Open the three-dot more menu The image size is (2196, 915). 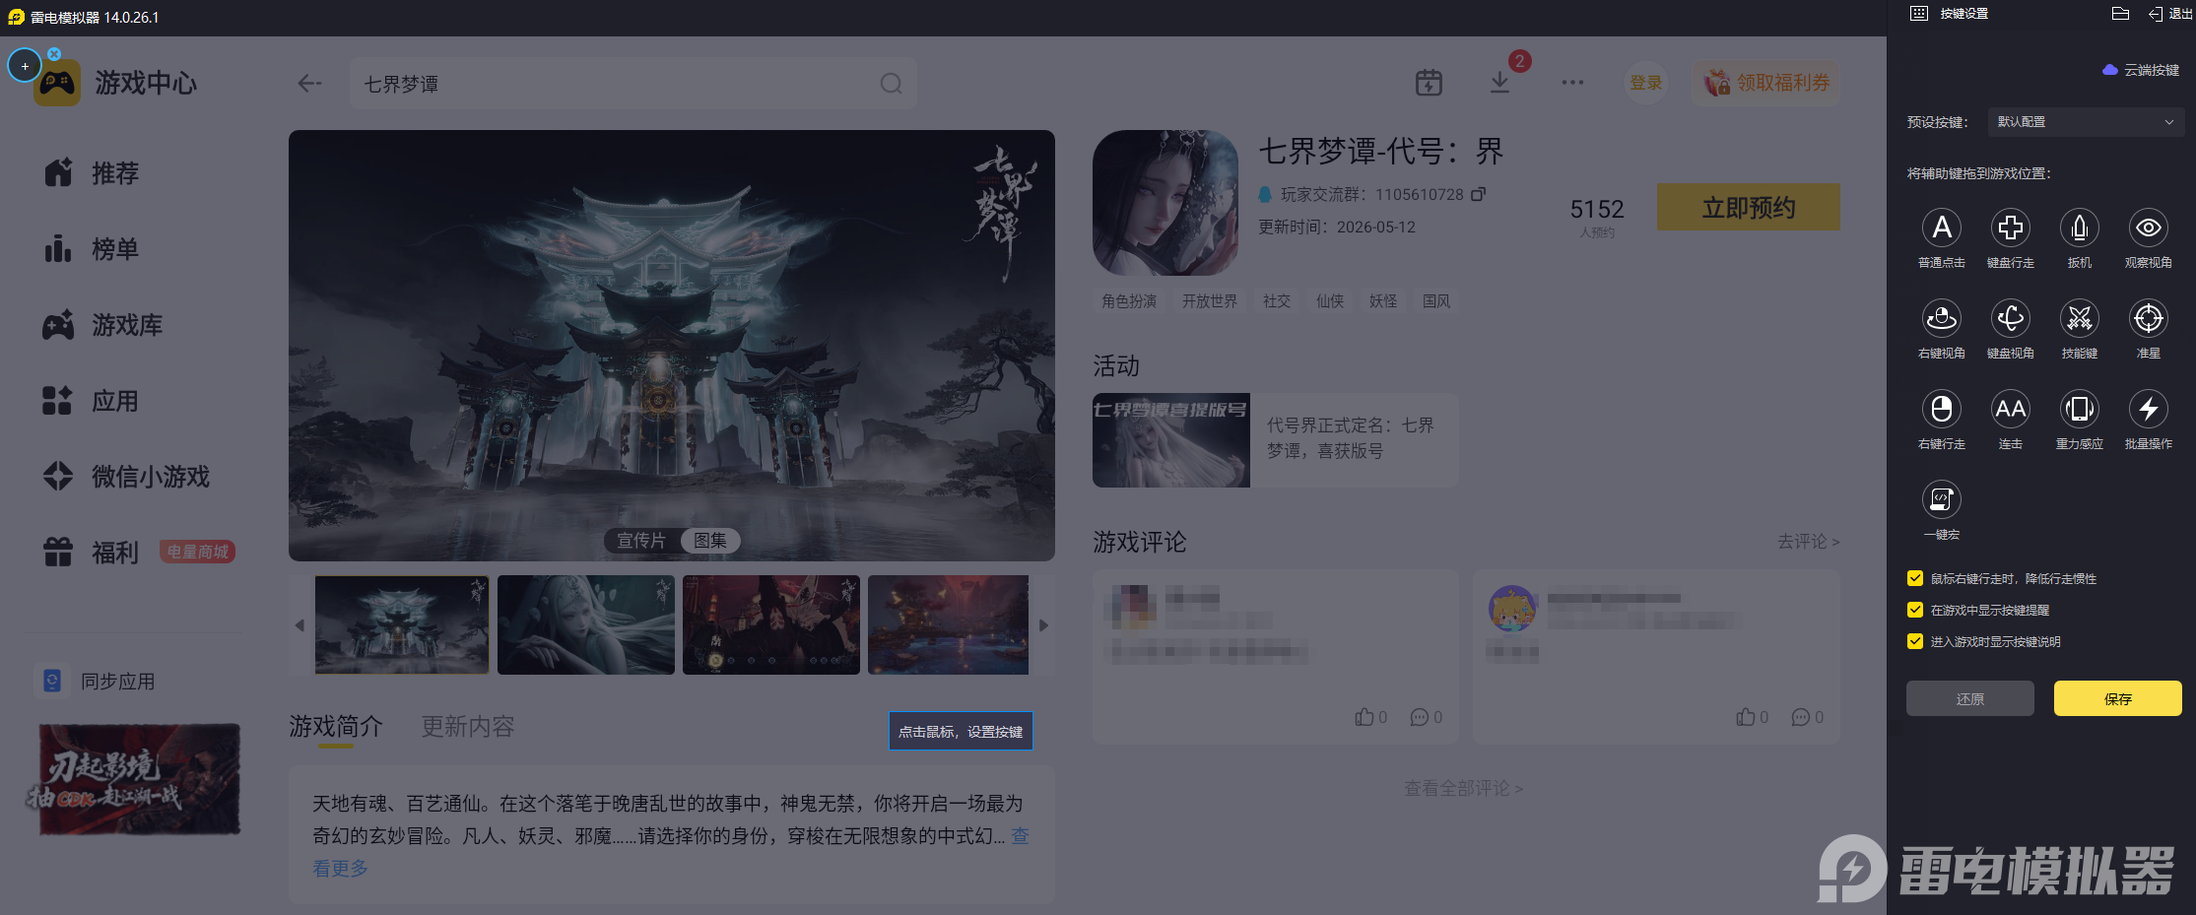point(1572,83)
